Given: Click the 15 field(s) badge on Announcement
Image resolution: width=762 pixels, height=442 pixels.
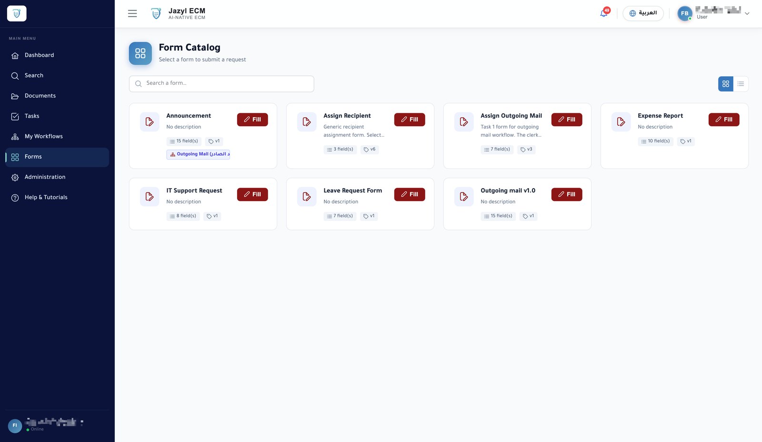Looking at the screenshot, I should click(x=184, y=141).
